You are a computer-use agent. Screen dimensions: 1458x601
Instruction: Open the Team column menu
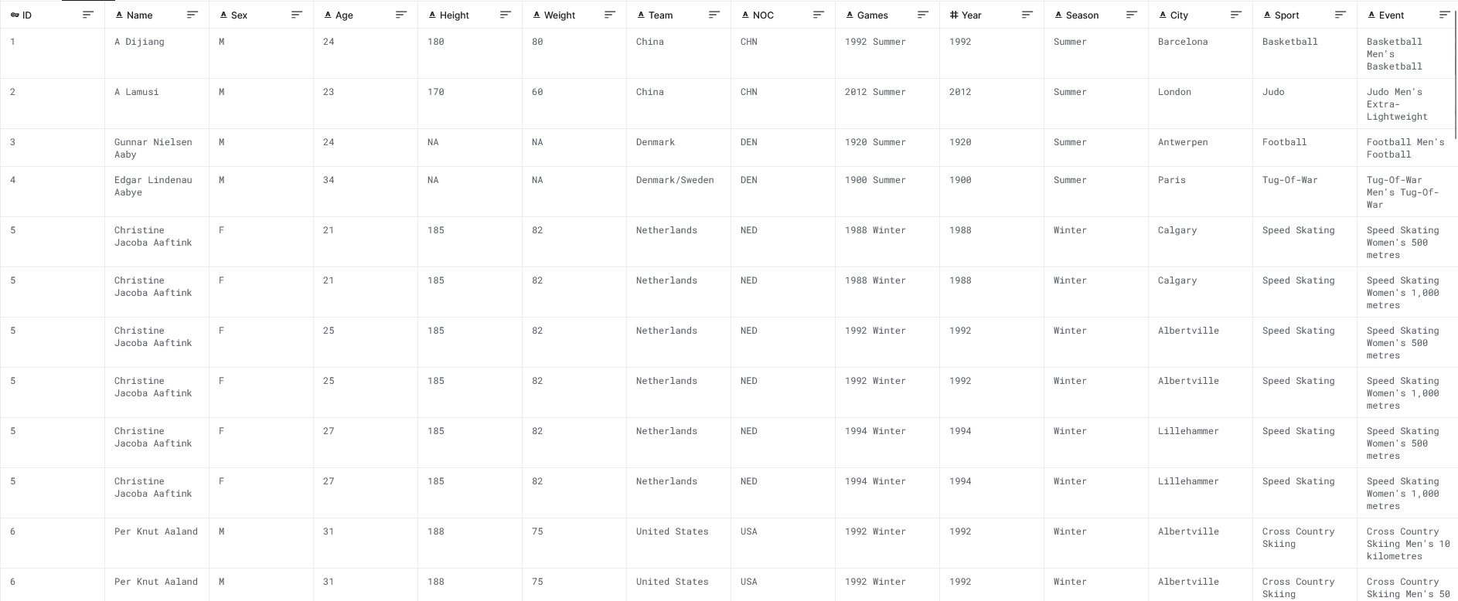714,14
